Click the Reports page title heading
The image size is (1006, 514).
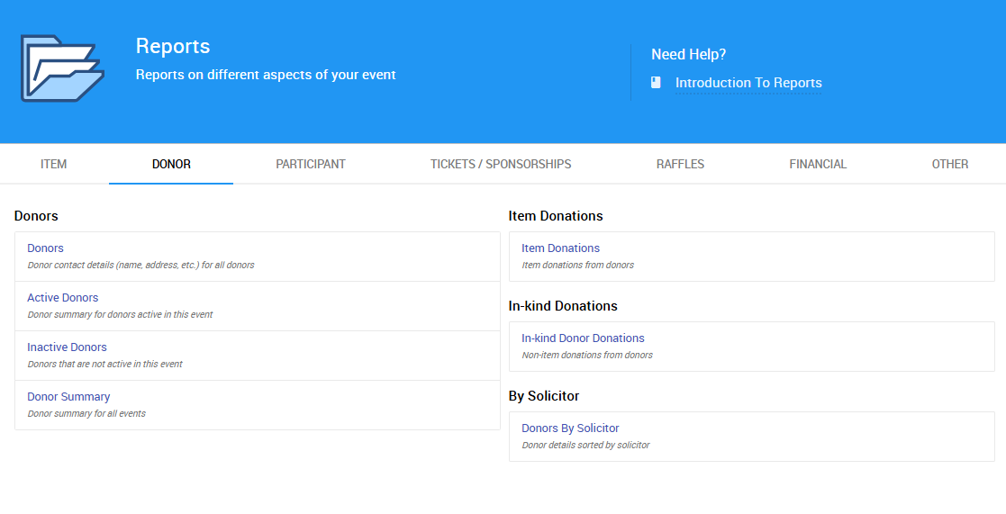click(x=173, y=46)
